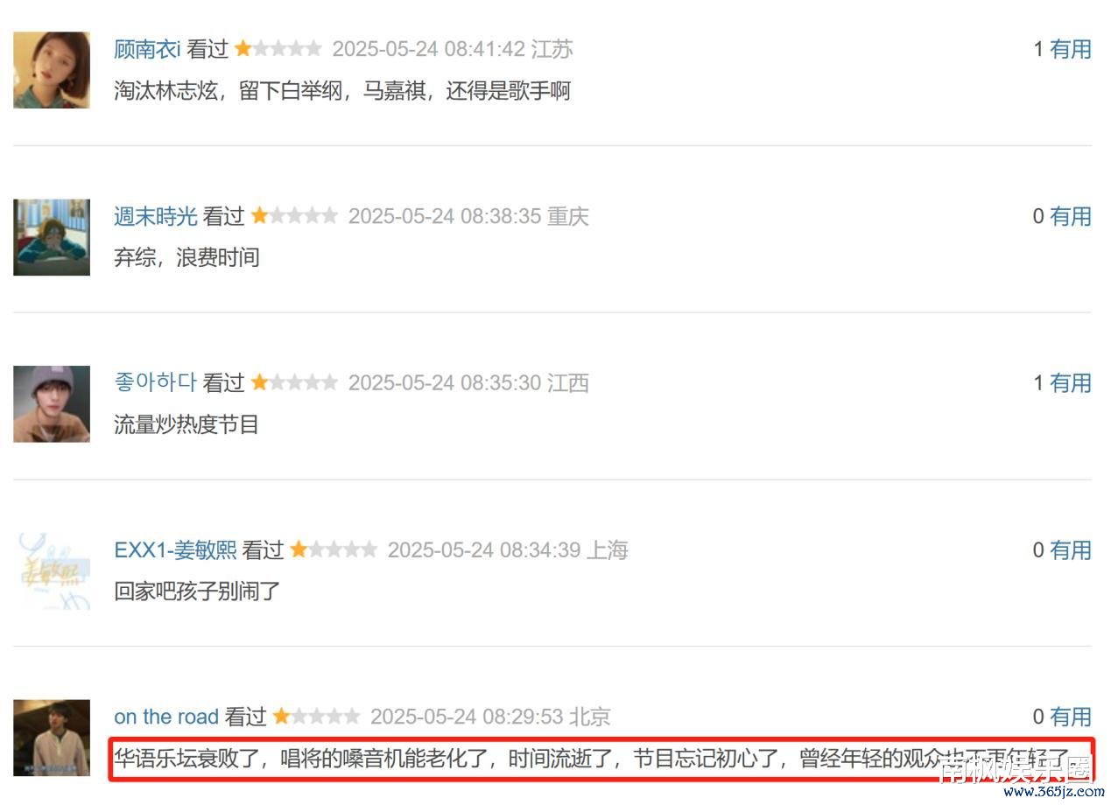Open 週末時光 user profile link
The height and width of the screenshot is (805, 1111).
[156, 216]
